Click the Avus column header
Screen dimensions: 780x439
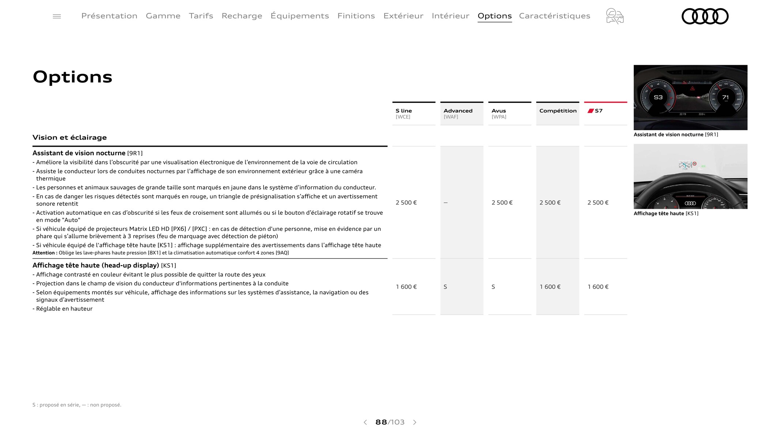pos(509,113)
